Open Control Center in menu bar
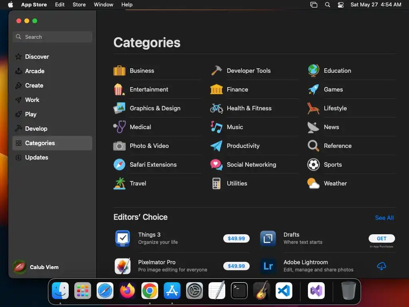Screen dimensions: 409x307 (341, 5)
